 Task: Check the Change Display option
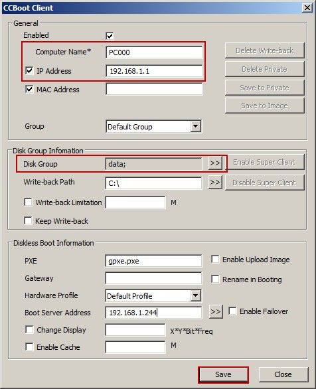tap(29, 330)
